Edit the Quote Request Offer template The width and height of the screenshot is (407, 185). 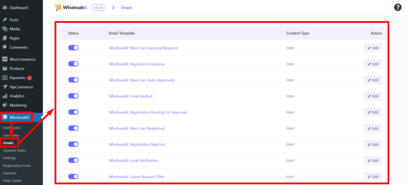point(373,177)
